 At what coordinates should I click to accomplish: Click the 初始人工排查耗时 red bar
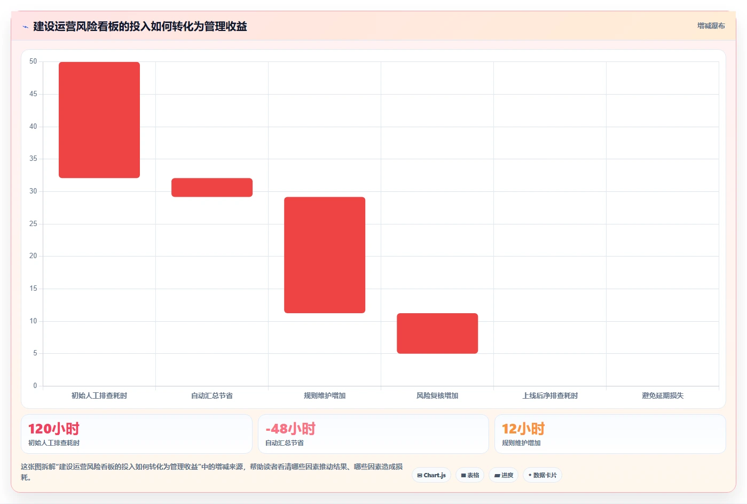tap(99, 120)
